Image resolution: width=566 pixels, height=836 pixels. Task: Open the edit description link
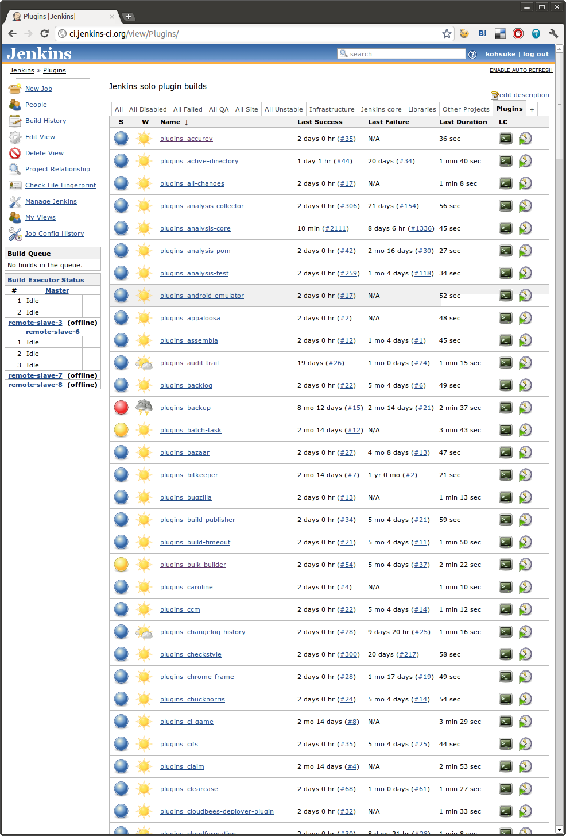[524, 95]
